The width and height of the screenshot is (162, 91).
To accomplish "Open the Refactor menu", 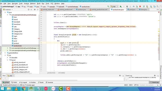I will [33, 4].
